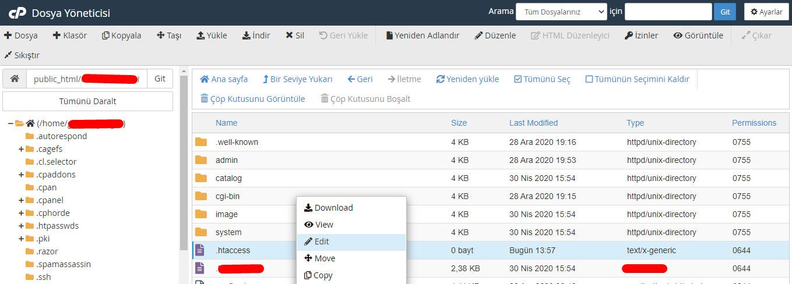Click the public_html path input field
792x284 pixels.
pyautogui.click(x=87, y=79)
